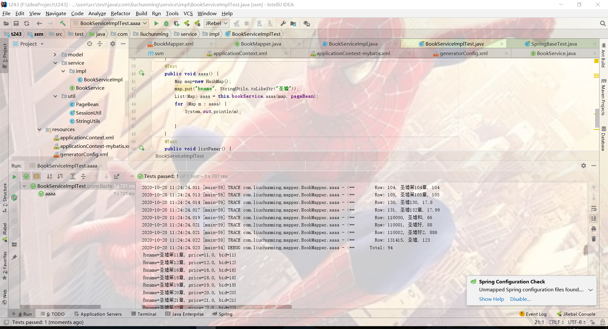Viewport: 608px width, 329px height.
Task: Rerun tests using Run panel green arrow
Action: click(x=14, y=177)
